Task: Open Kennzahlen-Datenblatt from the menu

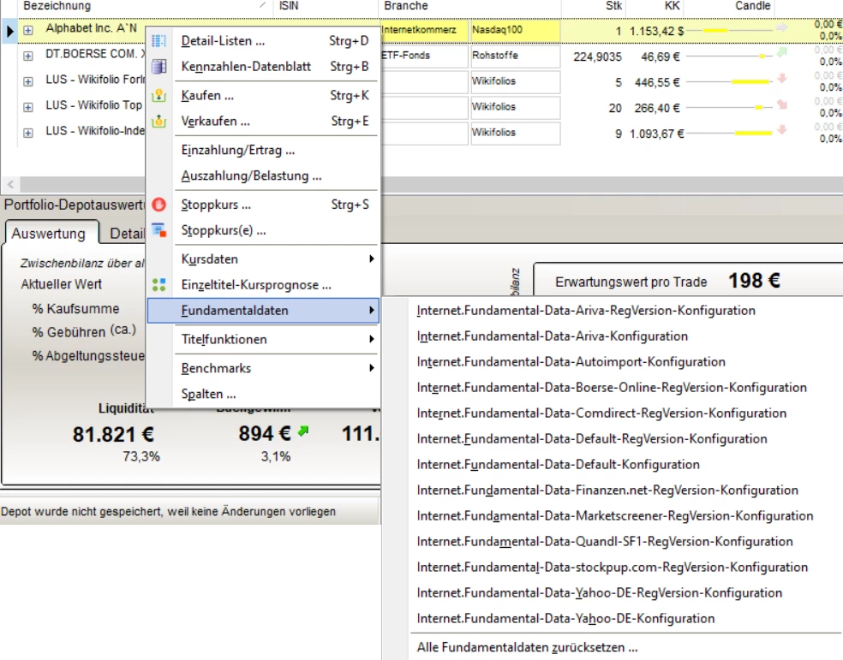Action: tap(263, 67)
